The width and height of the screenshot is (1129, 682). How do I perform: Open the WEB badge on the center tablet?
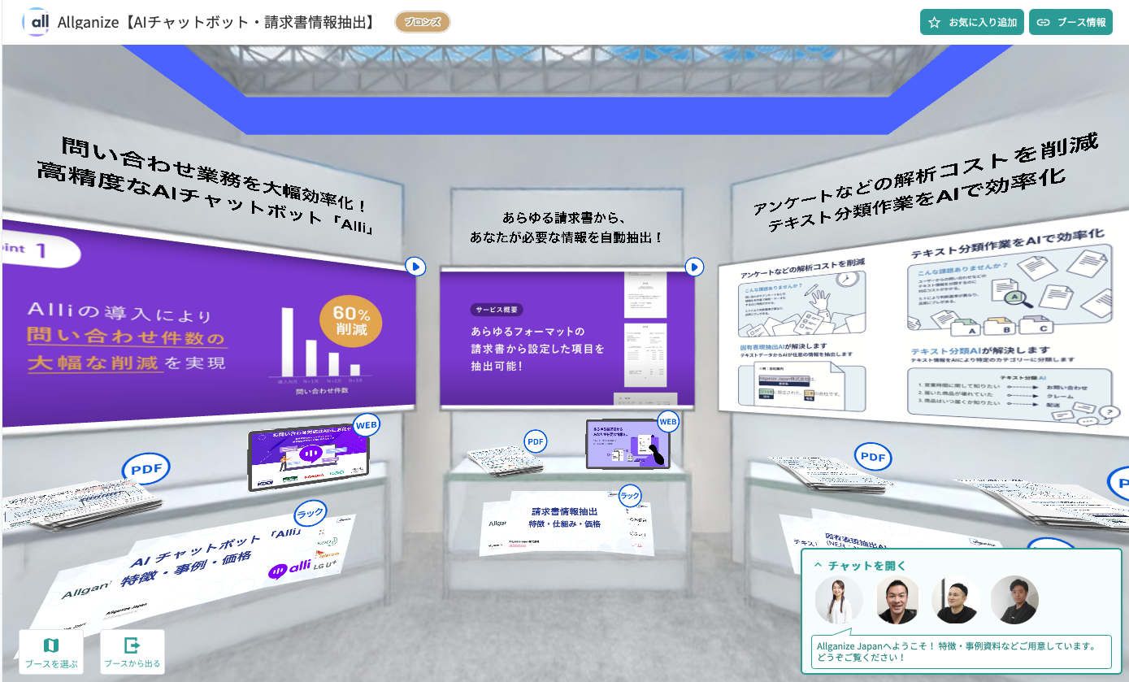click(667, 421)
